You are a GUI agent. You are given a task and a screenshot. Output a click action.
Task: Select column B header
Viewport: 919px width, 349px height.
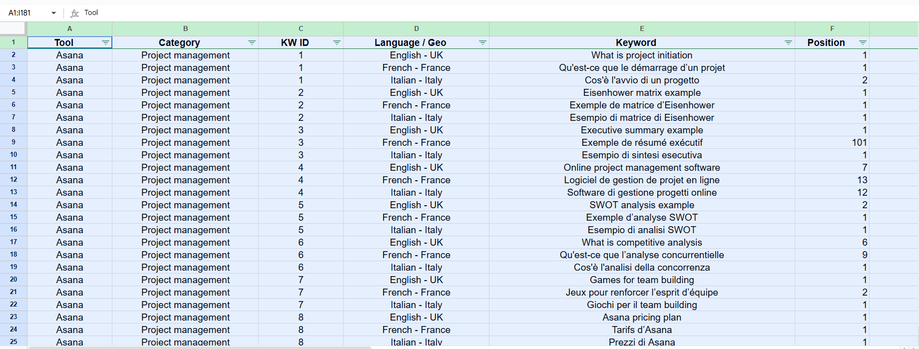point(185,29)
